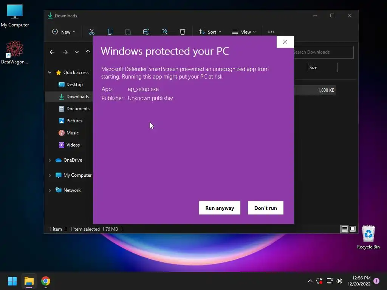
Task: Click Run anyway in SmartScreen dialog
Action: pyautogui.click(x=220, y=208)
